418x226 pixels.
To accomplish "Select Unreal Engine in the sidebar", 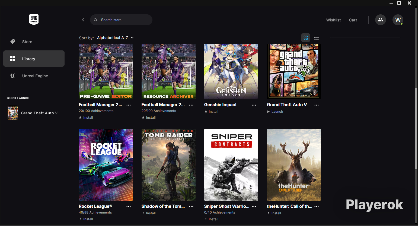I will click(x=35, y=76).
